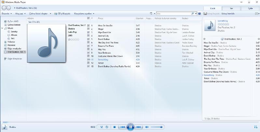Skip to the next track
The height and width of the screenshot is (132, 260).
[x=138, y=127]
